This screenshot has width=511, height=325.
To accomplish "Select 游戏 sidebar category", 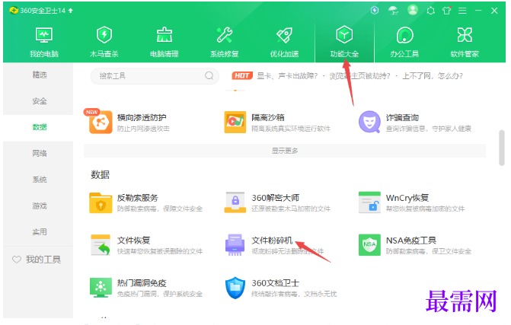I will 40,206.
